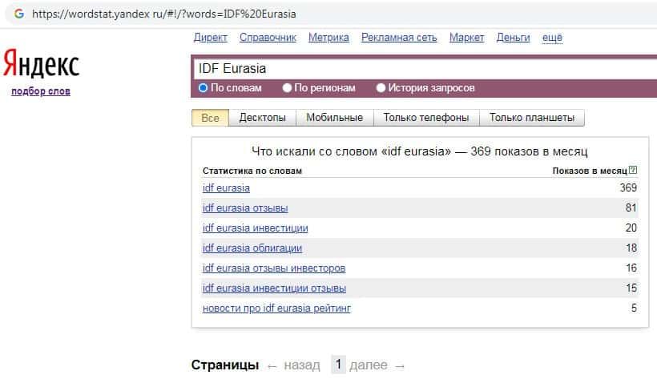Go to next page with далее arrow

click(x=377, y=365)
